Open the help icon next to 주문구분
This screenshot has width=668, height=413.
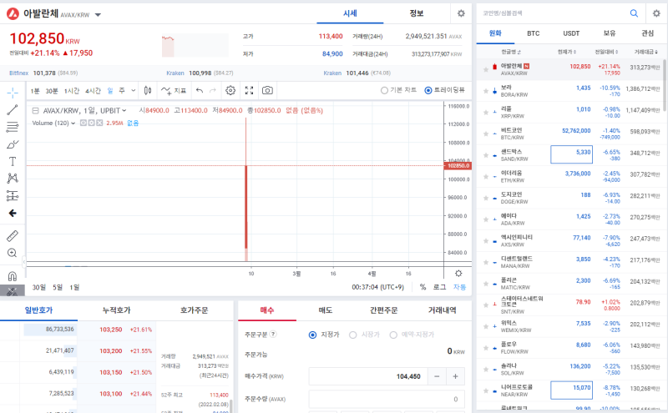tap(273, 335)
